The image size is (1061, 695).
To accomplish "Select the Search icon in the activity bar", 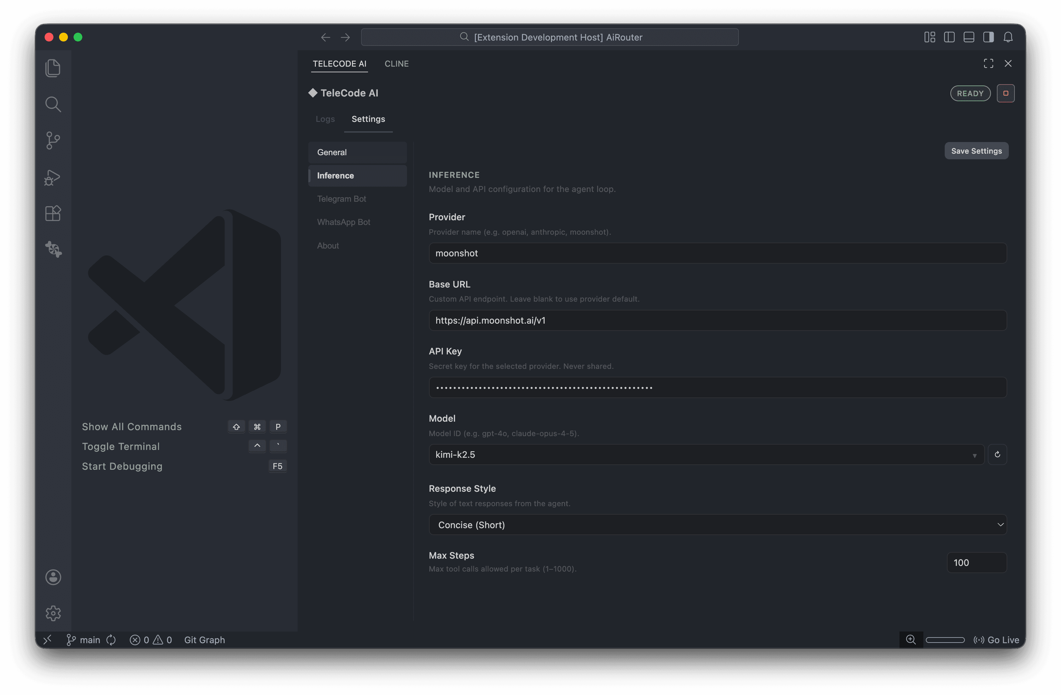I will click(x=53, y=104).
